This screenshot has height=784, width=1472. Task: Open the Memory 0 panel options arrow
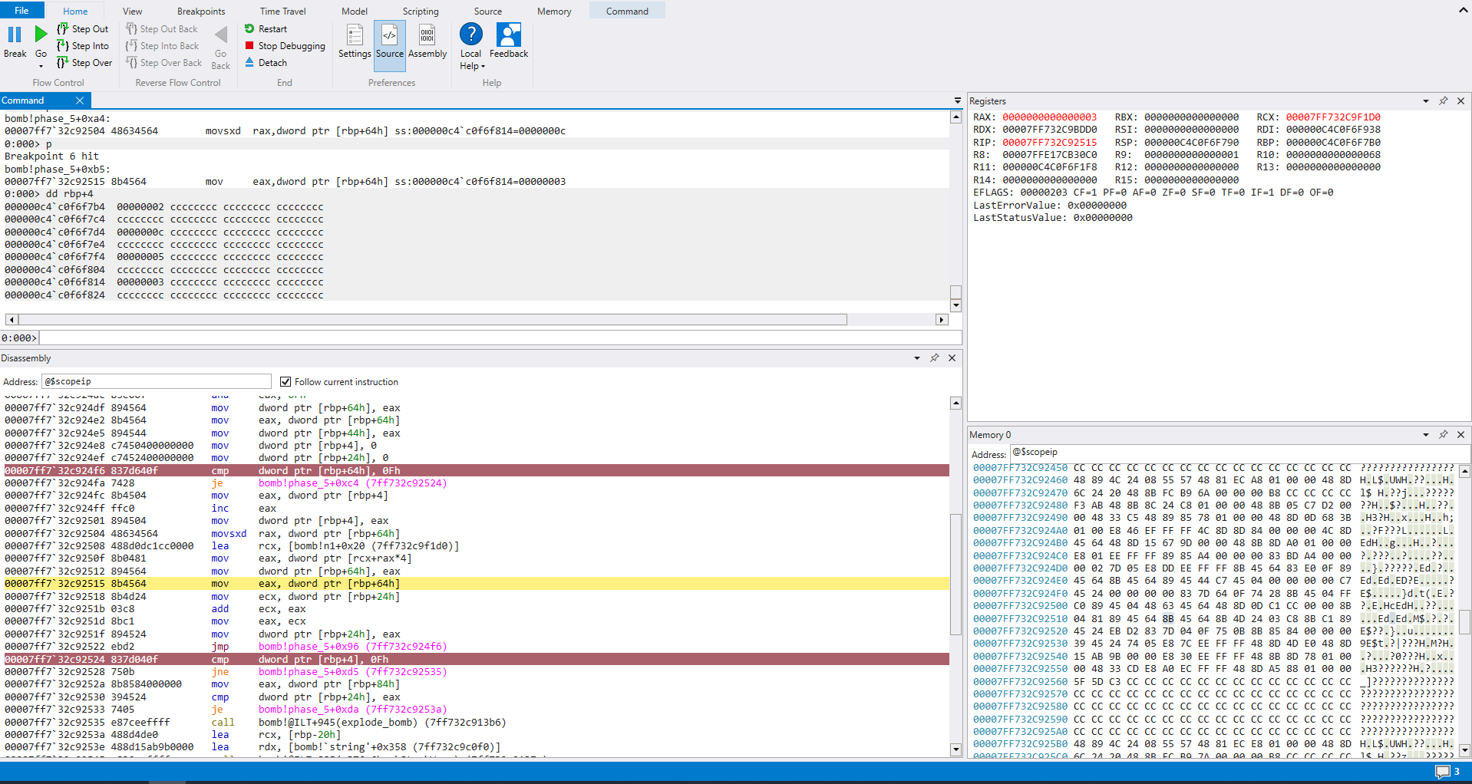click(1425, 435)
